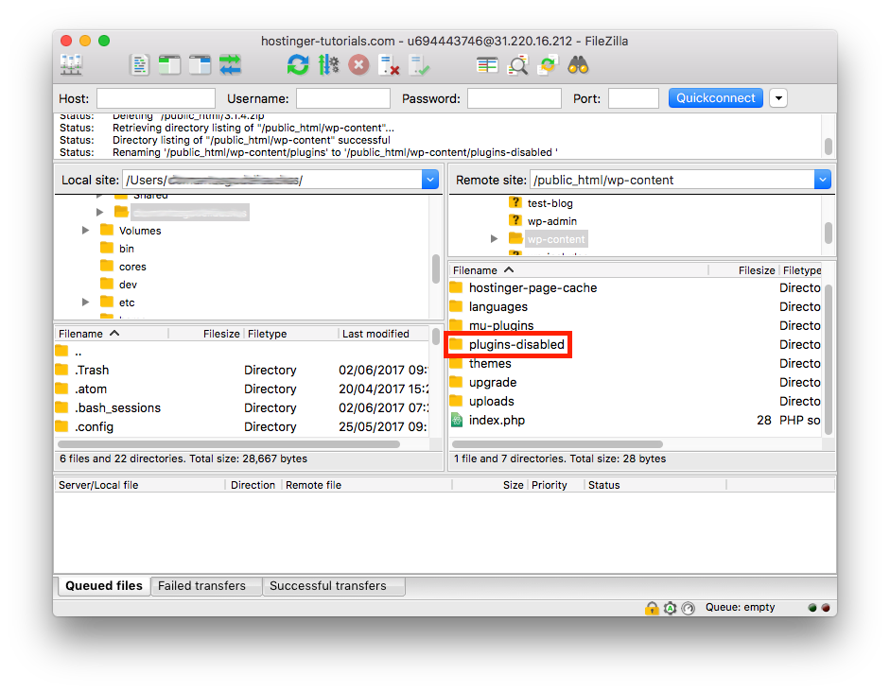Expand the Volumes folder in local tree
Viewport: 890px width, 692px height.
(85, 231)
